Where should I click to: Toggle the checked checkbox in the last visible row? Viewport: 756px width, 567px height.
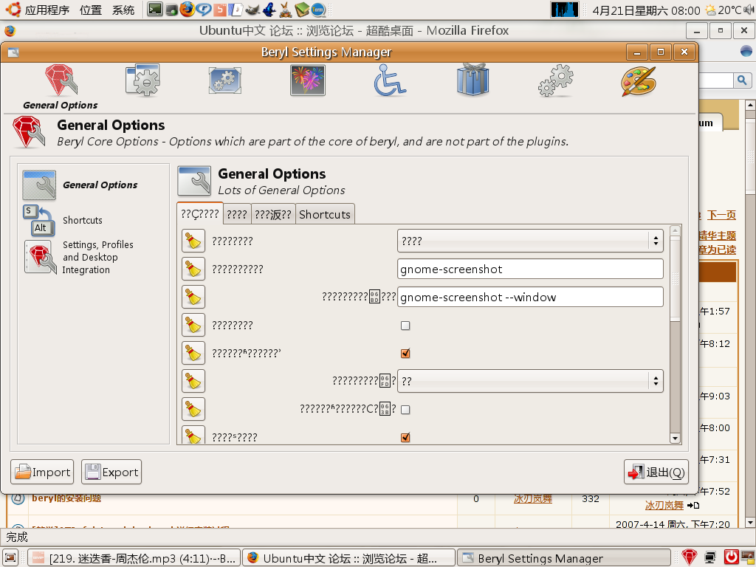[x=405, y=437]
